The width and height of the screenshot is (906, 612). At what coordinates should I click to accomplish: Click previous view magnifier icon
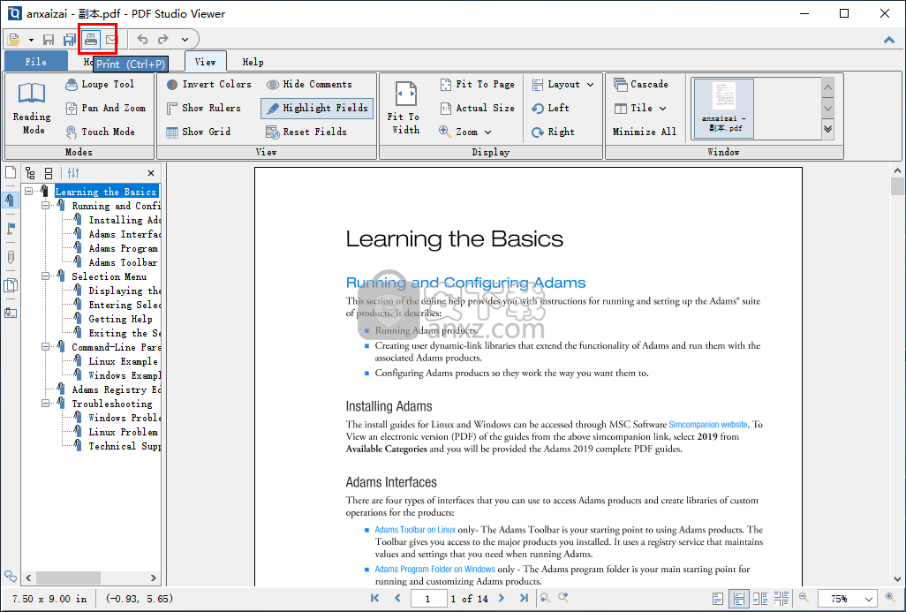(544, 598)
